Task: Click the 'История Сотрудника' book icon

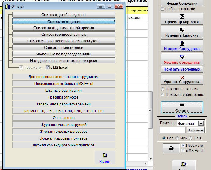Action: click(182, 43)
